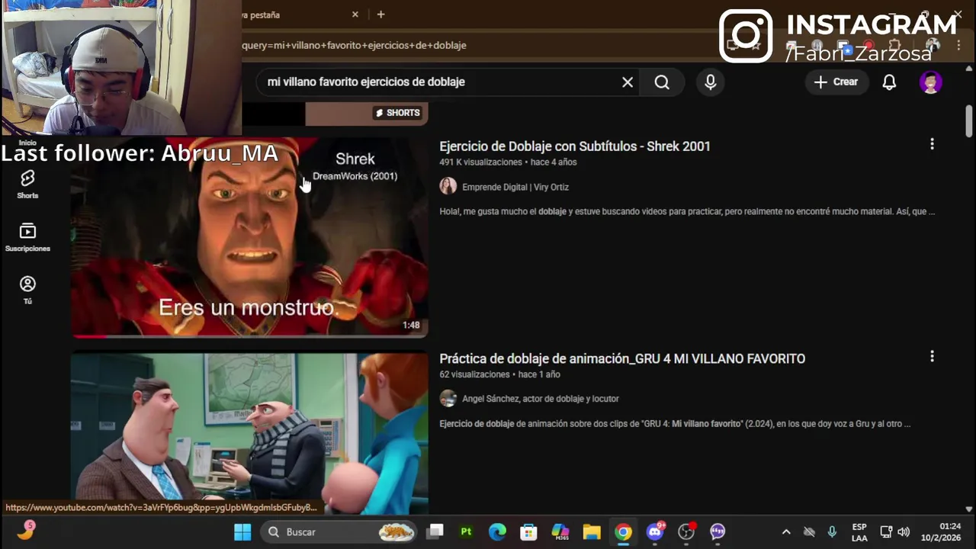Open the YouTube account avatar menu
The height and width of the screenshot is (549, 976).
930,82
